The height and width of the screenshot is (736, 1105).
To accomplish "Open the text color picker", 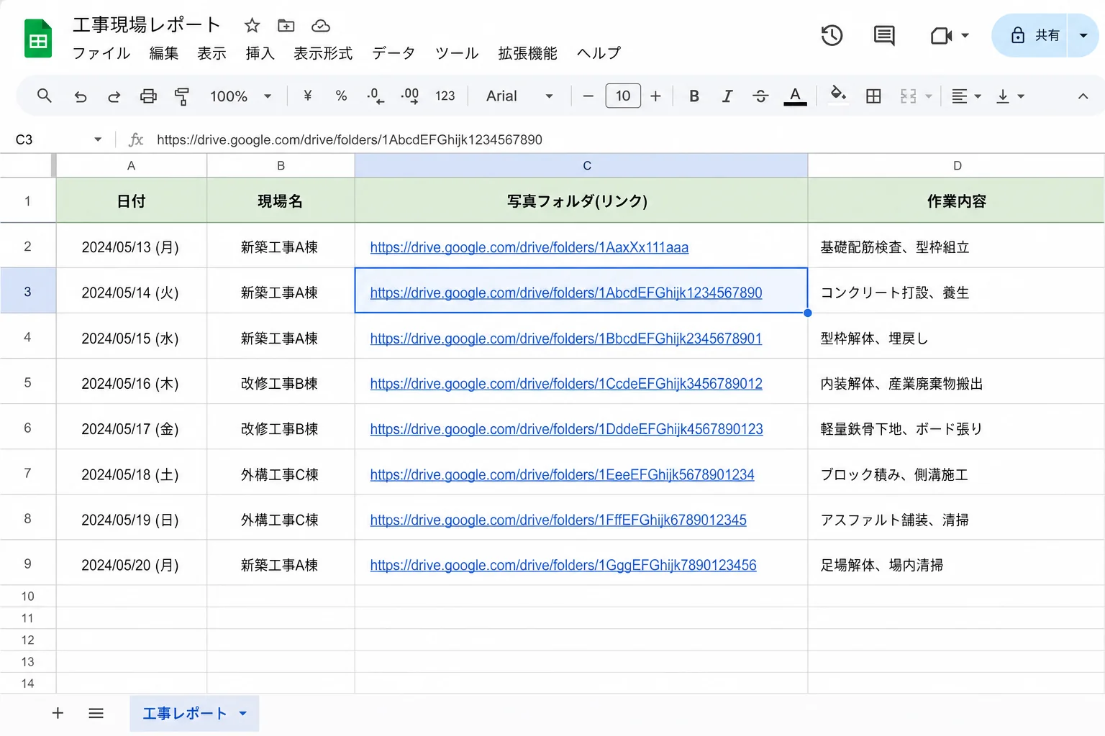I will coord(795,96).
